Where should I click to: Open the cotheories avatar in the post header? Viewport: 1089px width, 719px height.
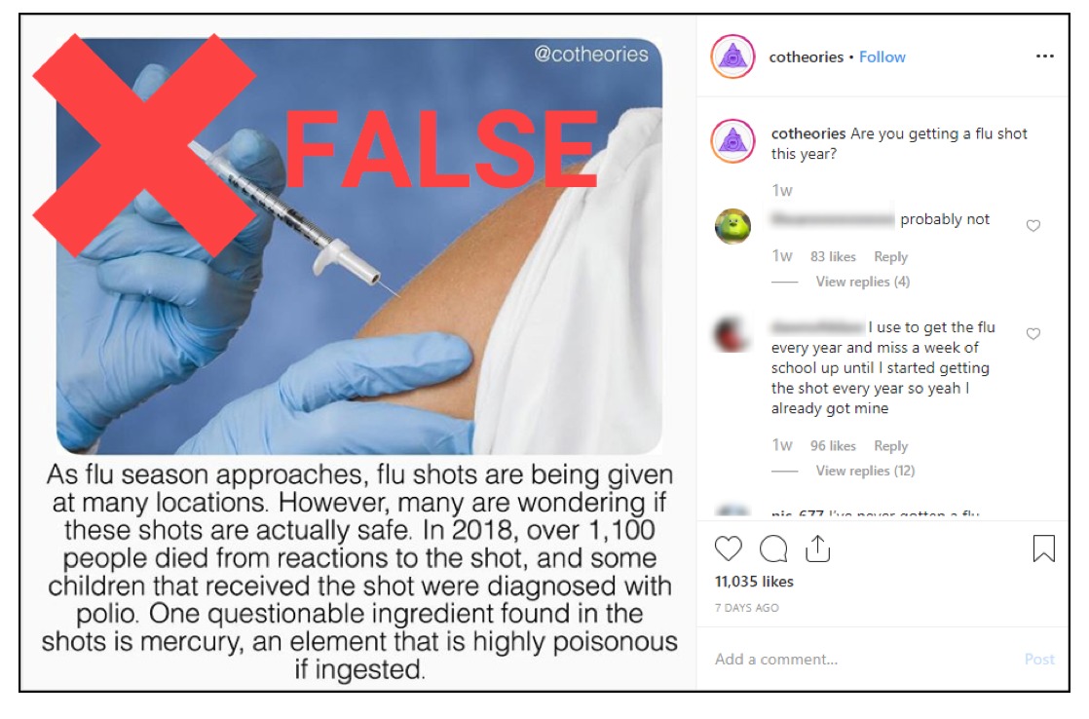point(732,57)
